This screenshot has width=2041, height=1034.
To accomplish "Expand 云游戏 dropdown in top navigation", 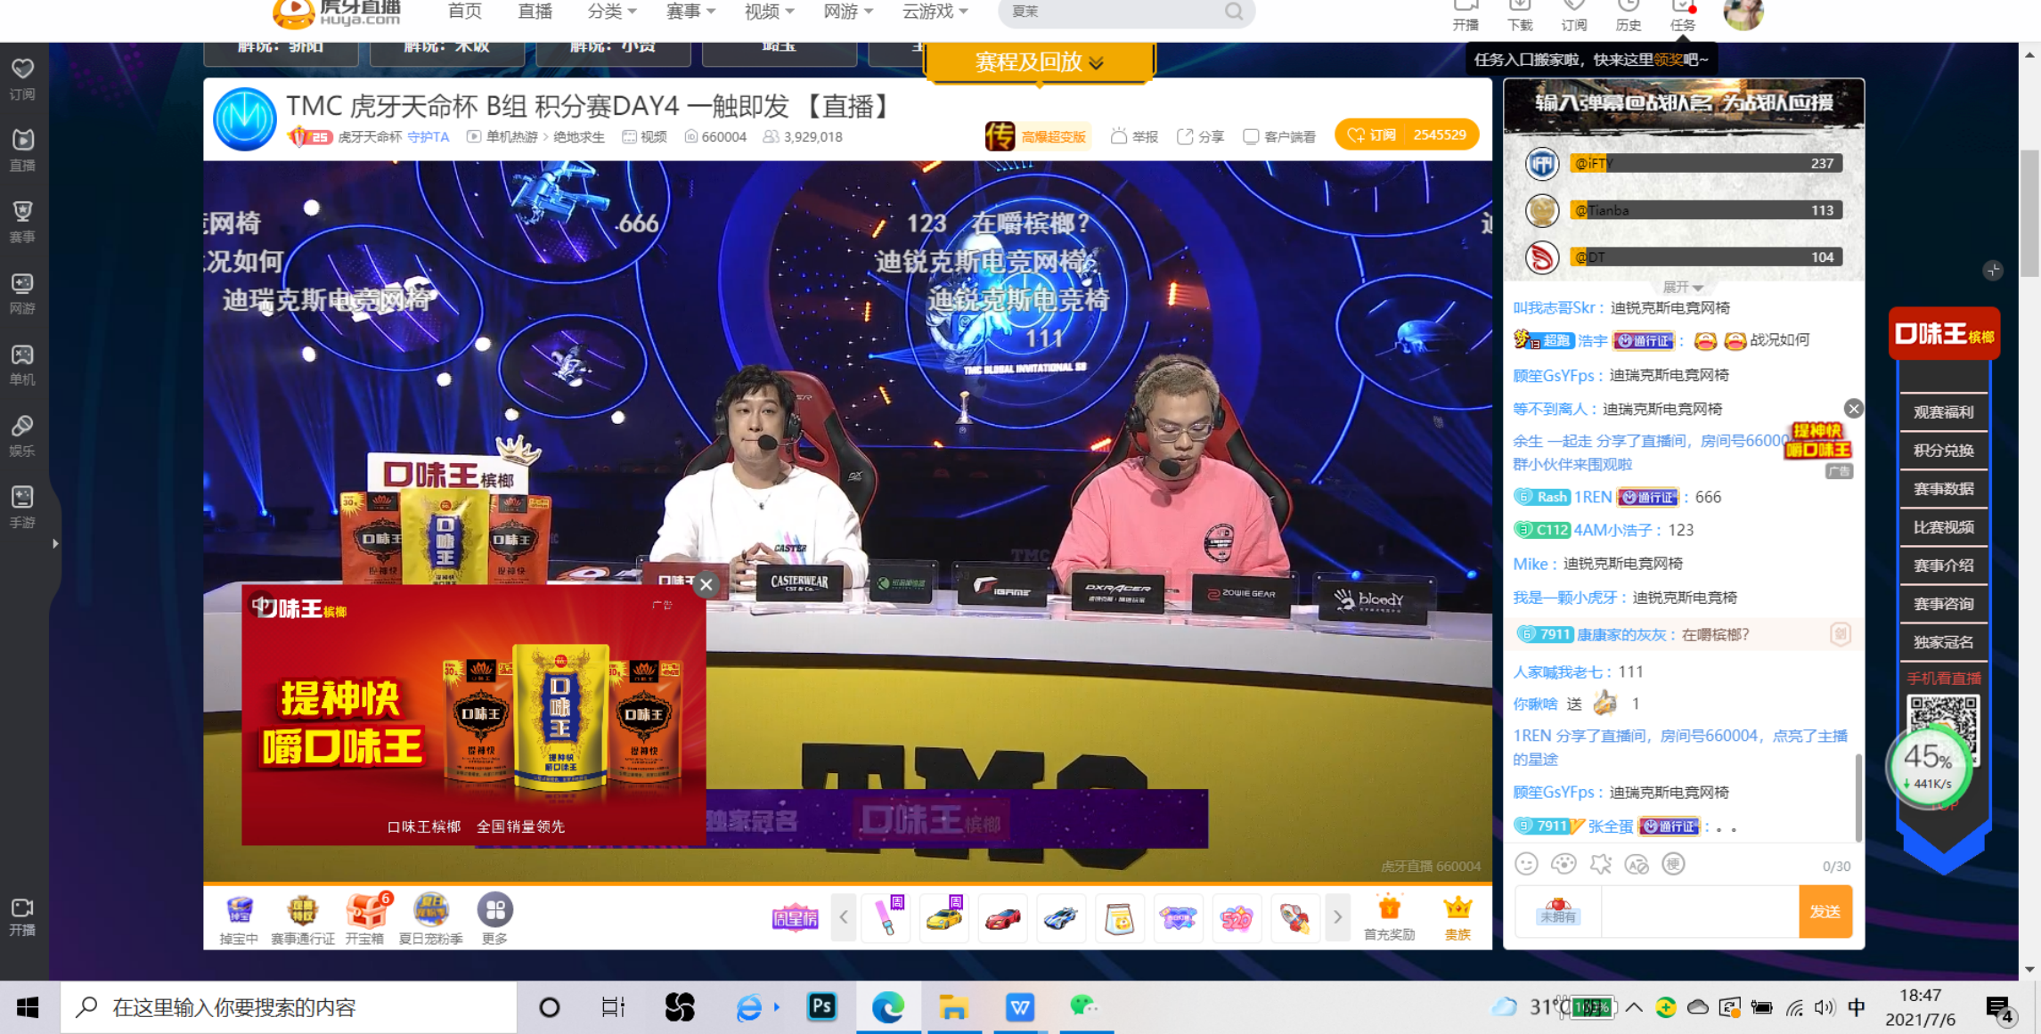I will click(935, 12).
